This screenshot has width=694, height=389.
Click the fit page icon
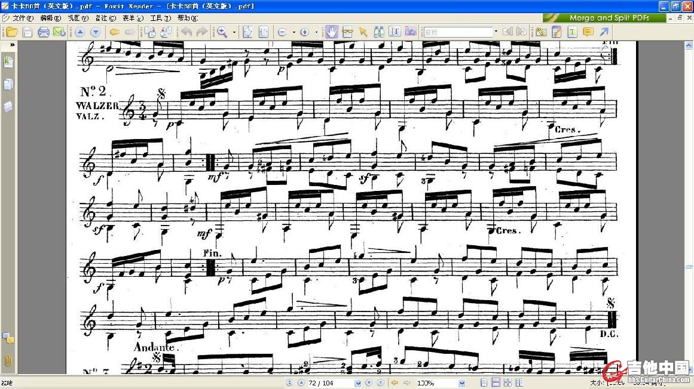click(248, 32)
